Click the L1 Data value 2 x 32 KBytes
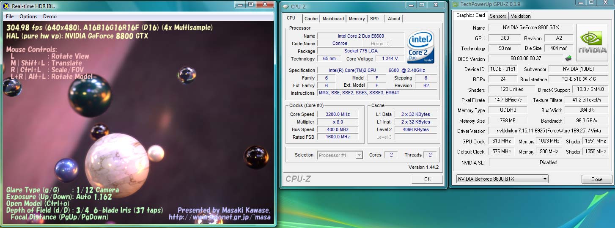 (x=415, y=114)
